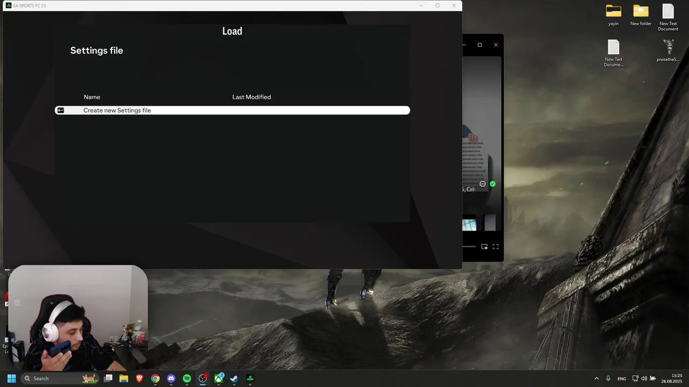Open File Explorer from the taskbar
The width and height of the screenshot is (689, 387).
pyautogui.click(x=124, y=378)
